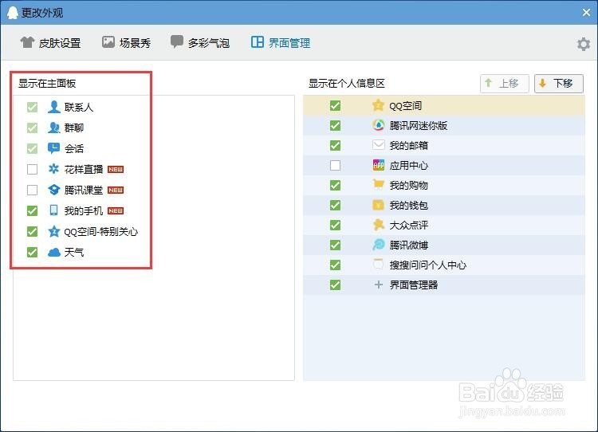This screenshot has height=432, width=598.
Task: Click the 皮肤设置 shirt icon
Action: click(x=27, y=42)
